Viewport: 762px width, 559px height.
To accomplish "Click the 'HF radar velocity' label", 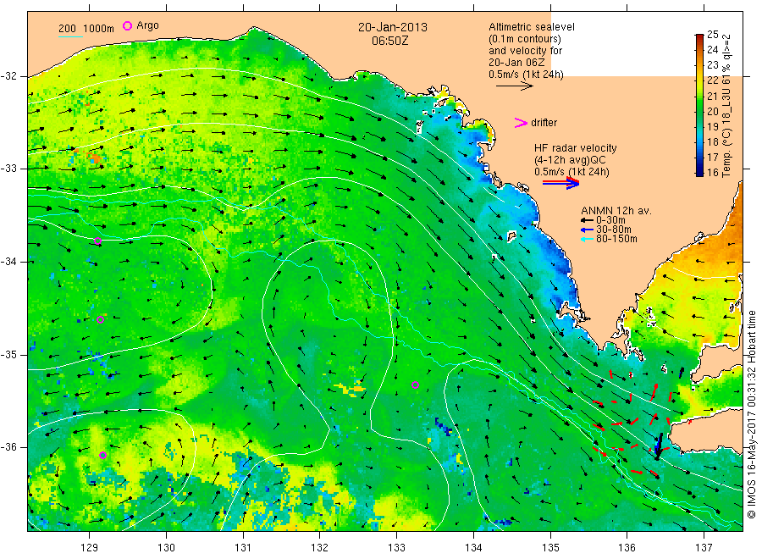I will pos(576,147).
